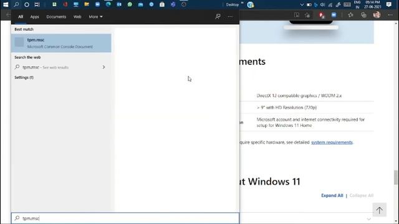Screen dimensions: 399x224
Task: Open the Get Help question mark icon
Action: coord(251,4)
